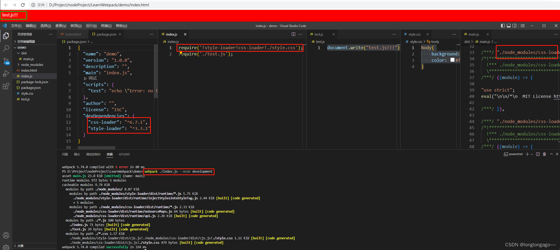Open the Extensions view

[6, 86]
